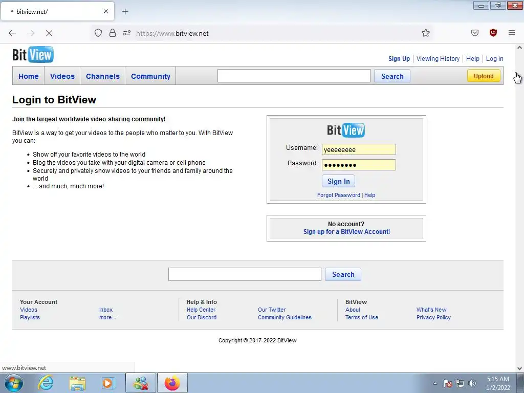This screenshot has width=524, height=393.
Task: Click the Sign Up link in the header
Action: coord(399,59)
